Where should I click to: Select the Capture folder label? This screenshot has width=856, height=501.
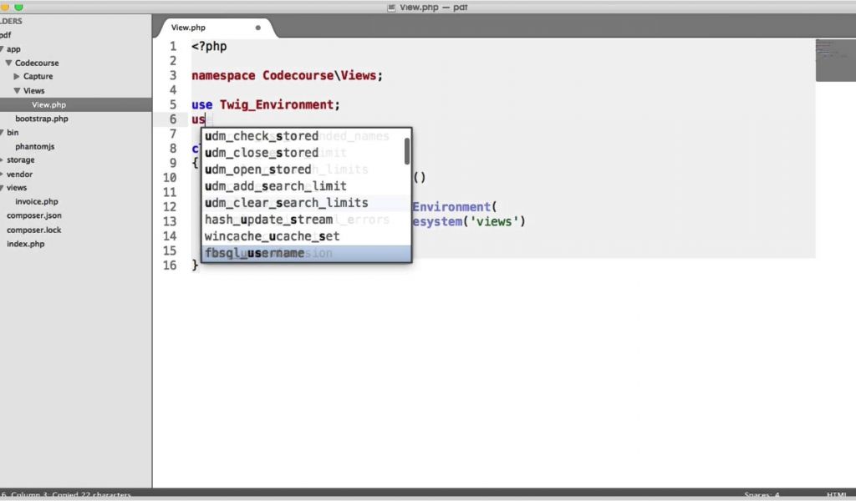[x=38, y=76]
